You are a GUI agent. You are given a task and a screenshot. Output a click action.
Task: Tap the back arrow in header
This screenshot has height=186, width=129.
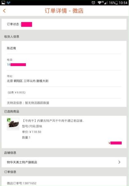(x=4, y=11)
